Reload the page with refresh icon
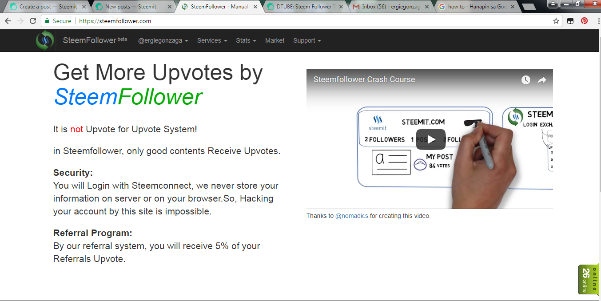 tap(33, 21)
